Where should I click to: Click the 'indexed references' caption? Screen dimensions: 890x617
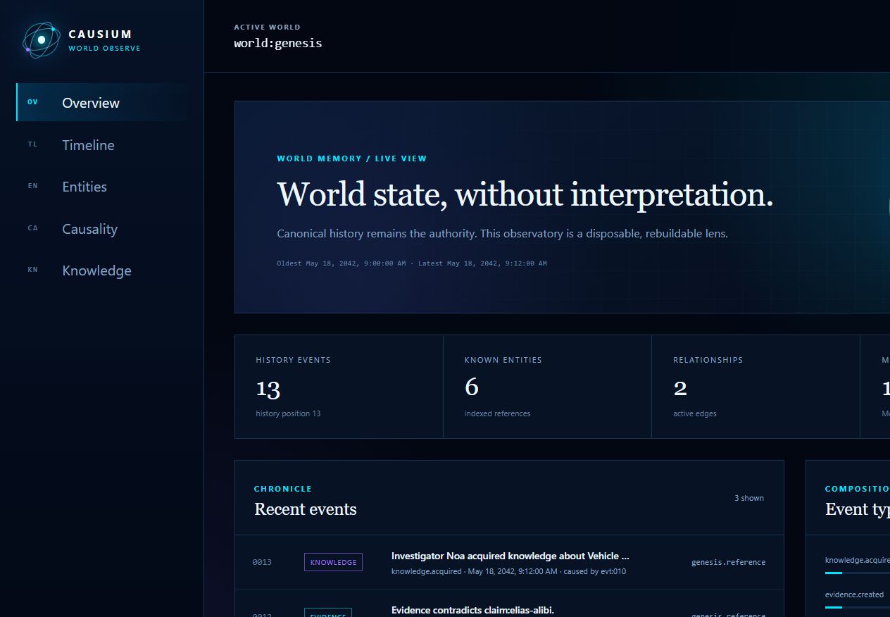[x=497, y=413]
